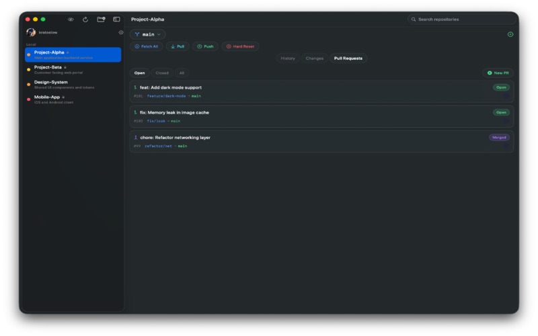The image size is (538, 336).
Task: Click the feature/dark-mode branch name
Action: [x=166, y=96]
